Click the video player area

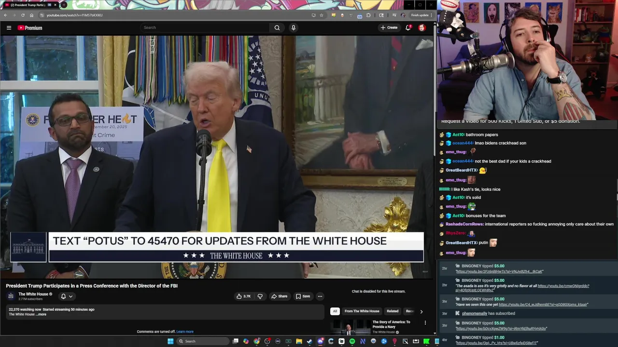tap(217, 157)
